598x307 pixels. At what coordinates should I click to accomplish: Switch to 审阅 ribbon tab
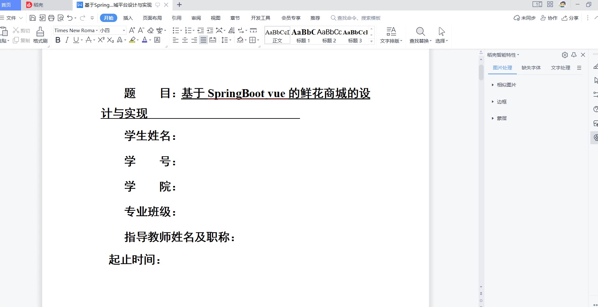[196, 18]
